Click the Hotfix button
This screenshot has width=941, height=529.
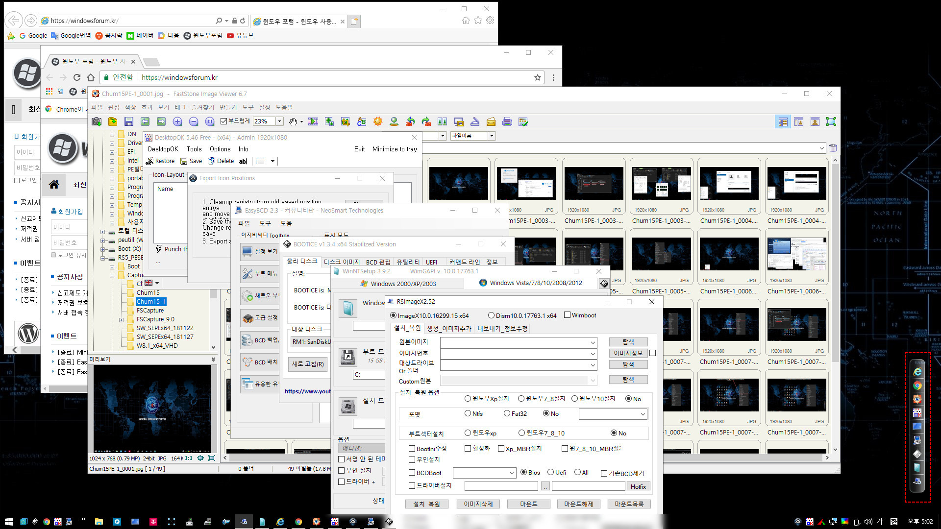638,486
